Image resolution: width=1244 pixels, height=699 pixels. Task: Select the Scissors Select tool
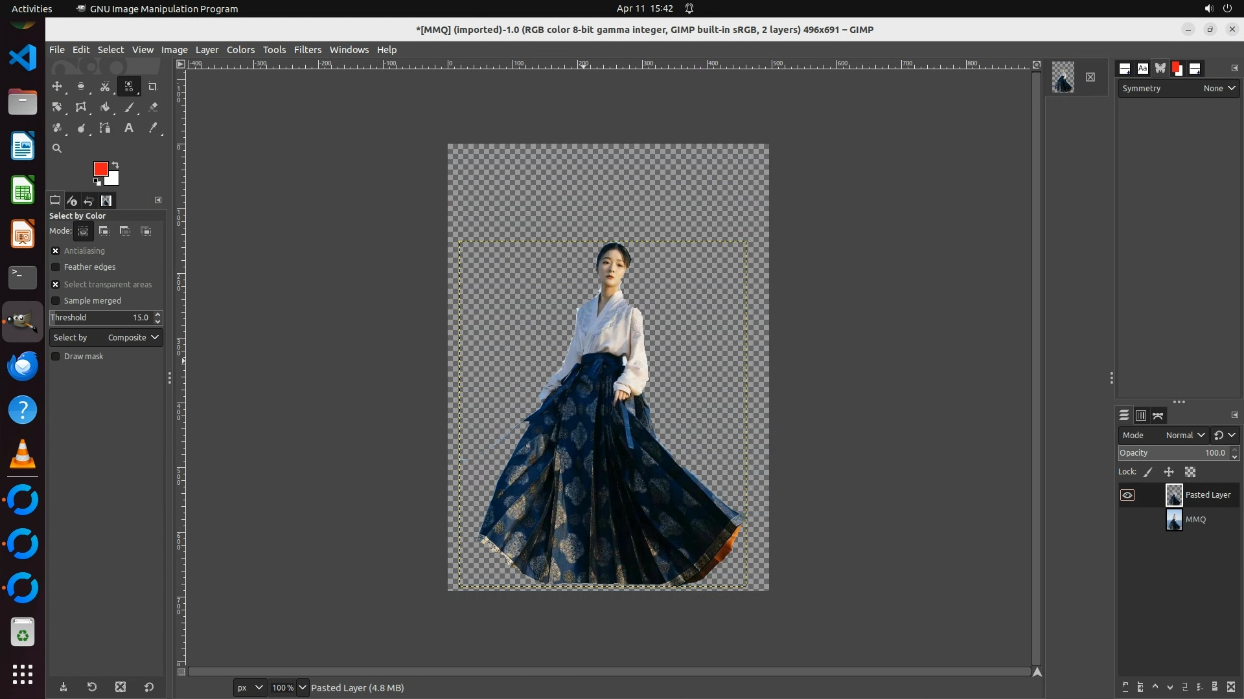pyautogui.click(x=105, y=86)
